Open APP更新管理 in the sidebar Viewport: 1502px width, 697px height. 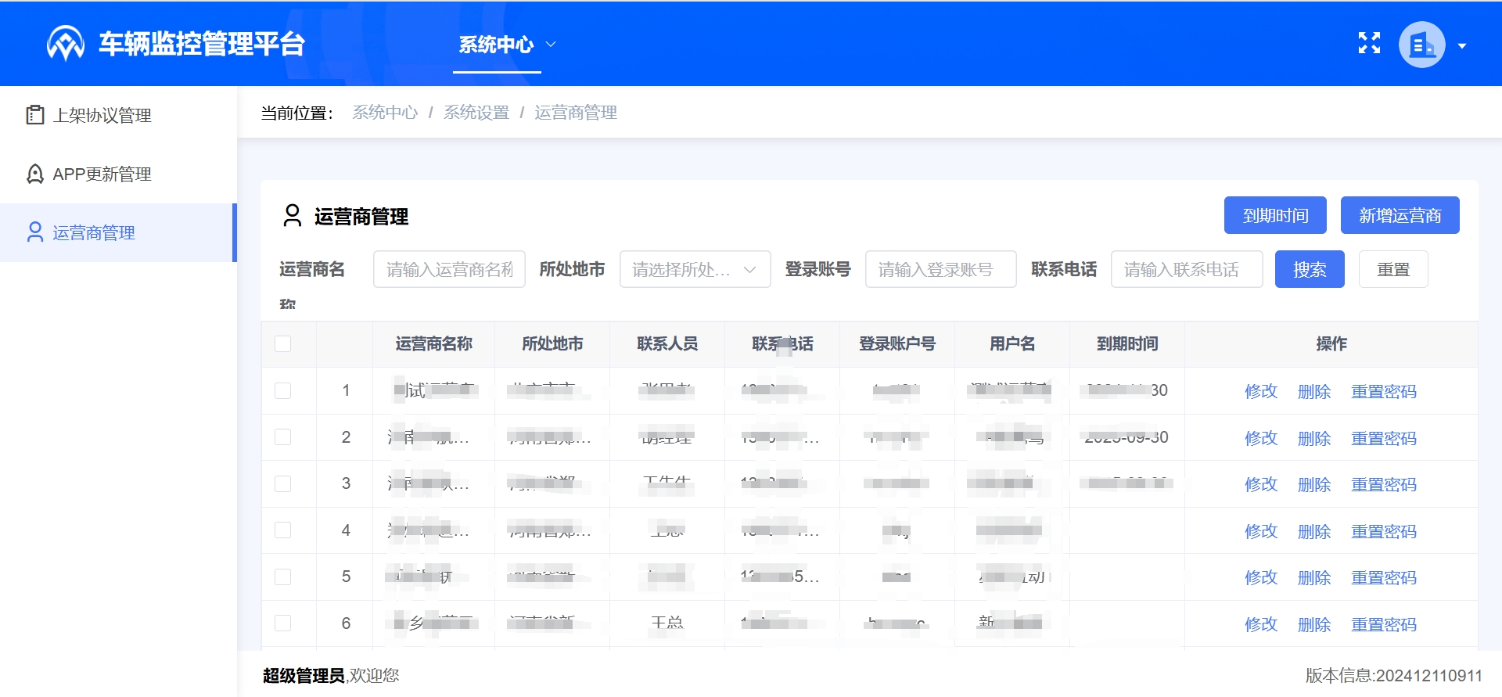pyautogui.click(x=102, y=174)
